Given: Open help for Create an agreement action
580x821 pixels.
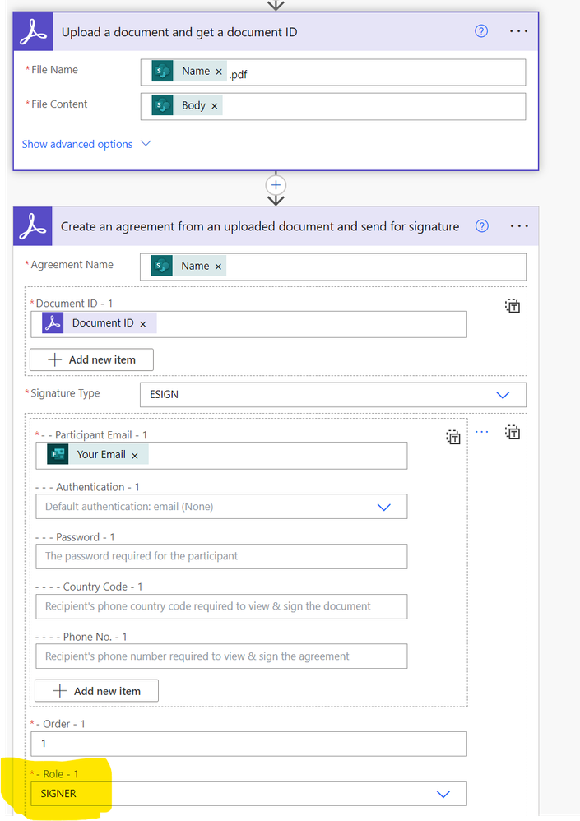Looking at the screenshot, I should tap(482, 225).
